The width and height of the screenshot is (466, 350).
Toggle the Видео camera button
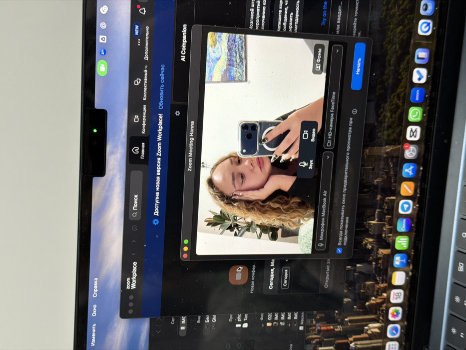click(x=309, y=134)
